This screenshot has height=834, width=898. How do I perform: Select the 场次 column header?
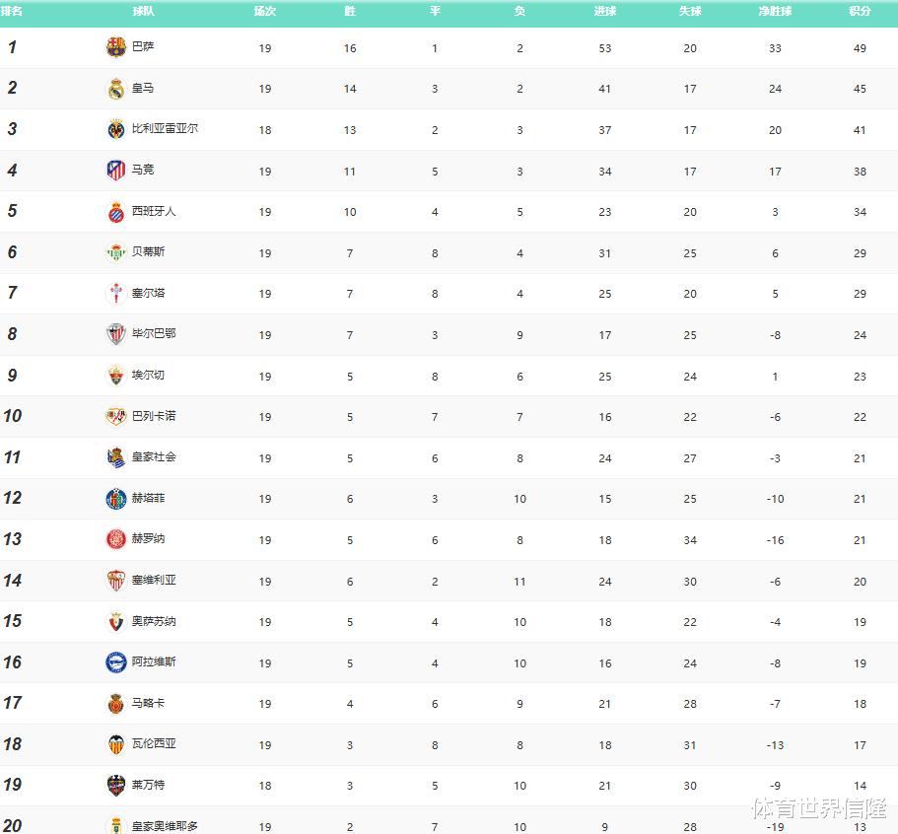click(x=264, y=11)
